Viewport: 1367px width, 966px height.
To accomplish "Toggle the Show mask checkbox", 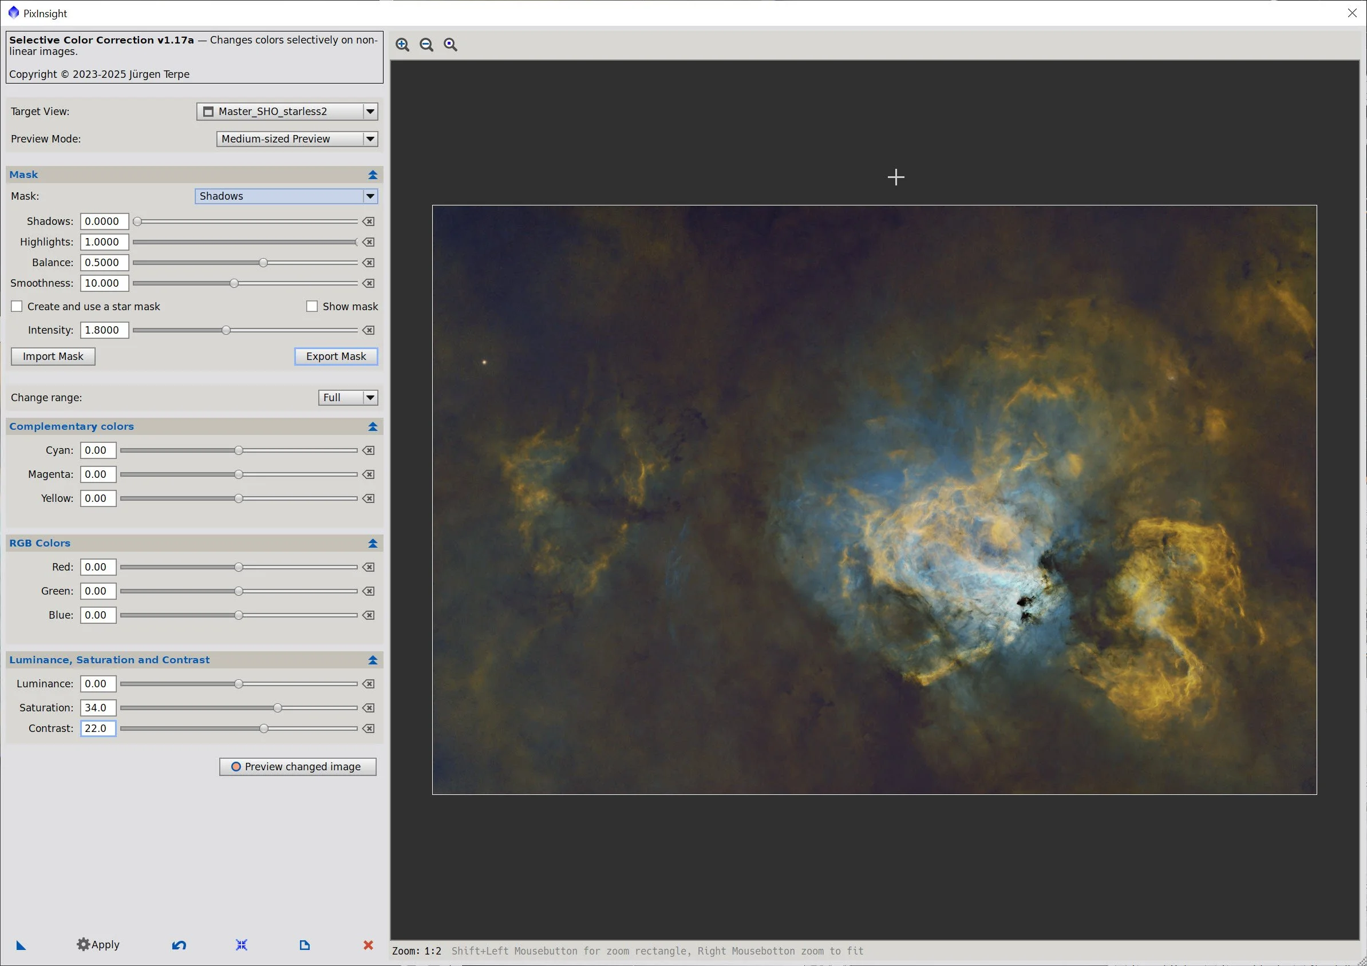I will coord(312,307).
